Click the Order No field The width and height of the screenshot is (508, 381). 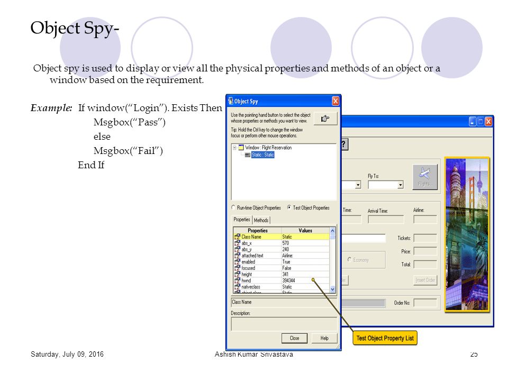425,303
